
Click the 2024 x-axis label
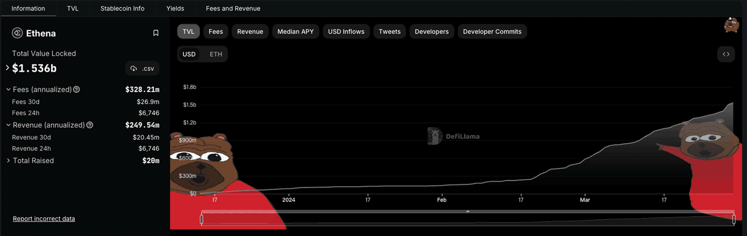tap(289, 200)
